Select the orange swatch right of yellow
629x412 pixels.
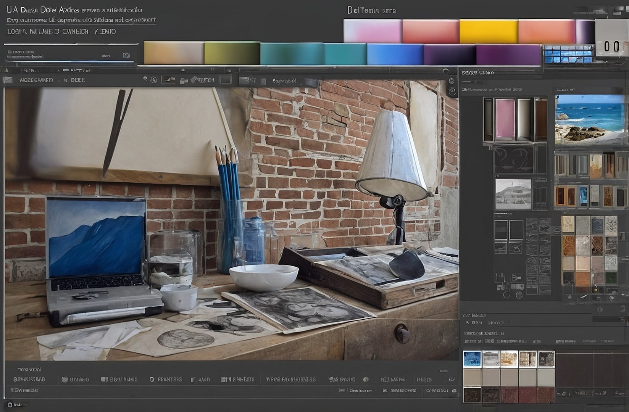click(x=547, y=31)
